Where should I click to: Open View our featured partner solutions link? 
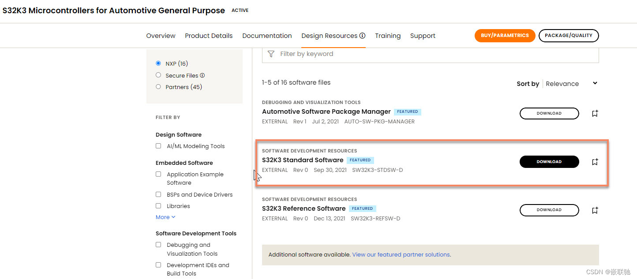401,255
